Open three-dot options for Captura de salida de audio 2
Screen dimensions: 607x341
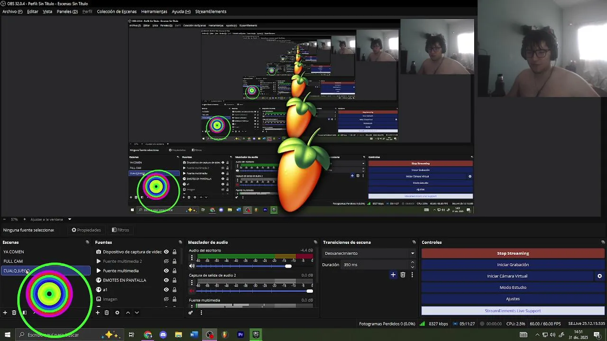(192, 283)
